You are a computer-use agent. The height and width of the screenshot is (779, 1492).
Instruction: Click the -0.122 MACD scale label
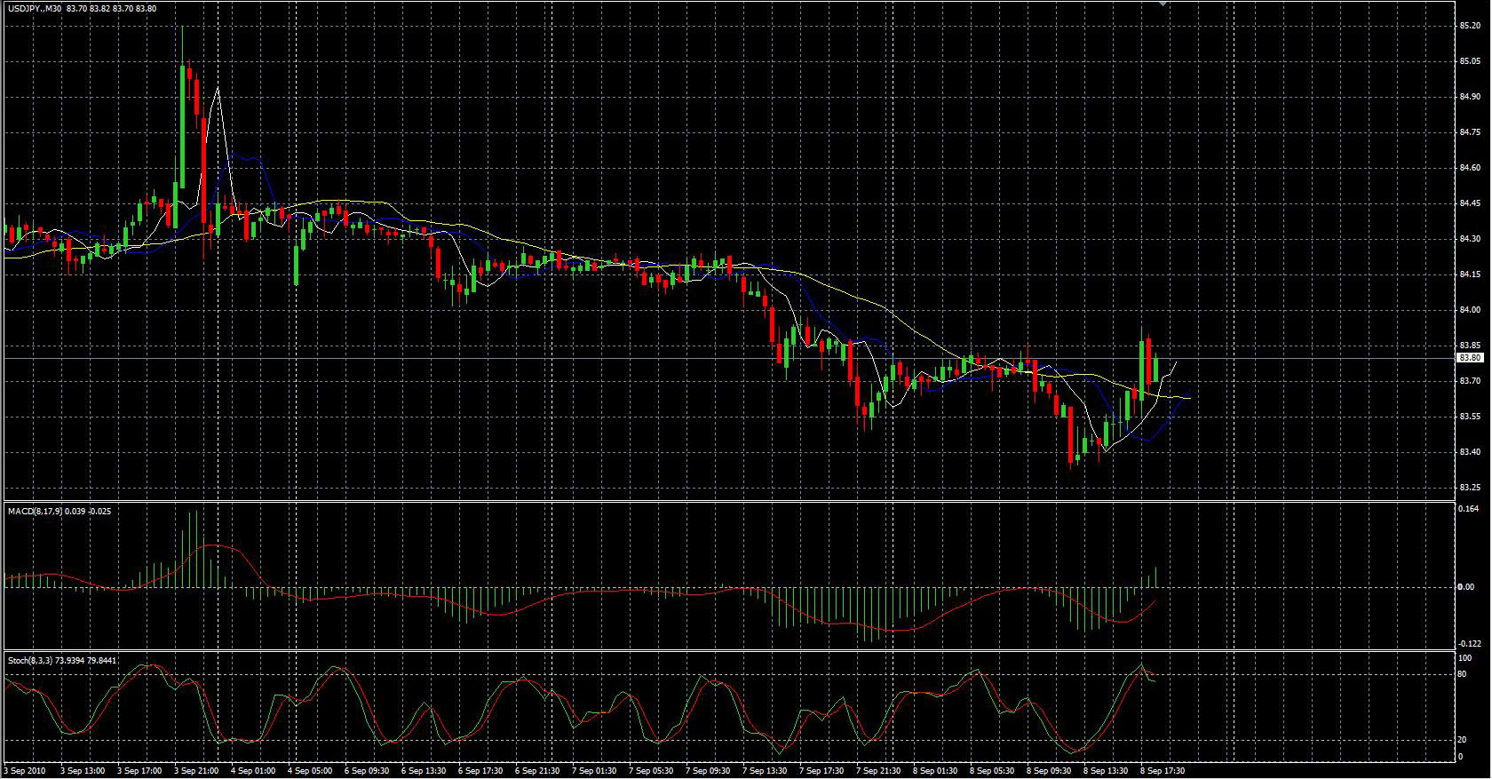(x=1470, y=643)
